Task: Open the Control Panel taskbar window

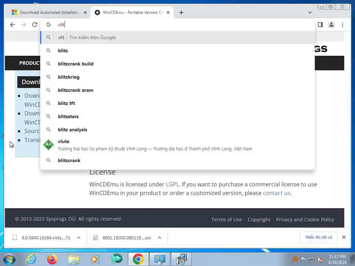Action: click(159, 259)
